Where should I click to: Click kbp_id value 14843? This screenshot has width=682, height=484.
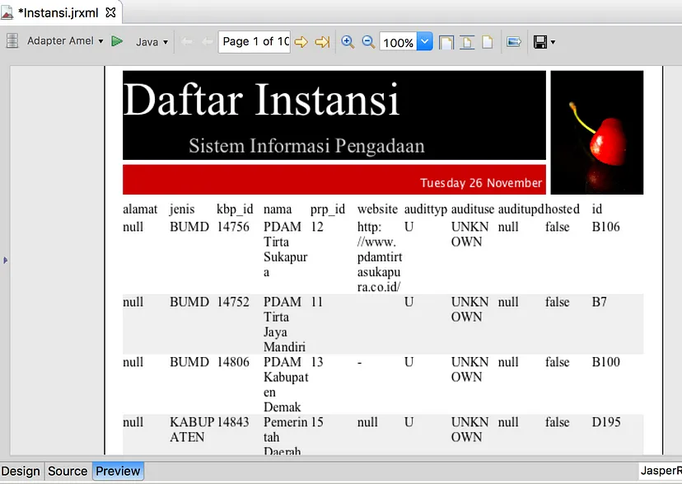tap(233, 422)
